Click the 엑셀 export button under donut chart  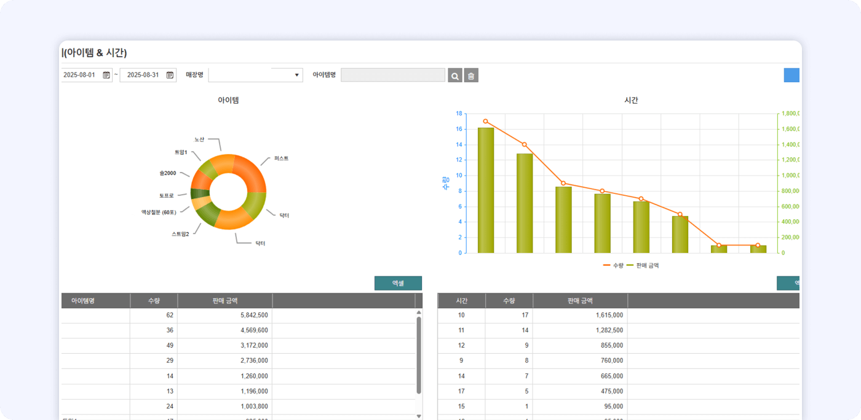pos(398,283)
